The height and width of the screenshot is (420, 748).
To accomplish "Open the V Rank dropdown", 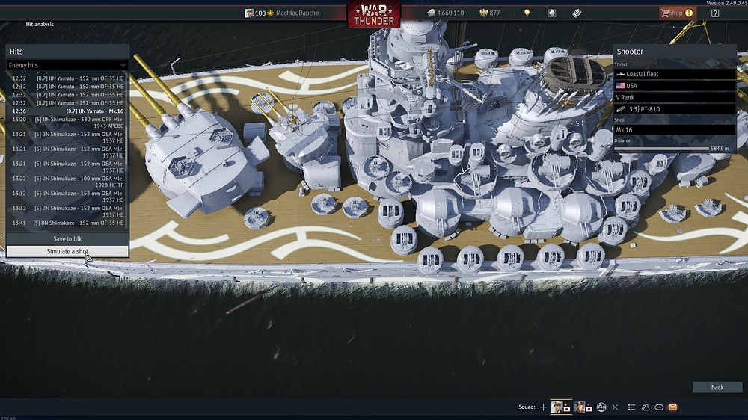I will [x=674, y=97].
